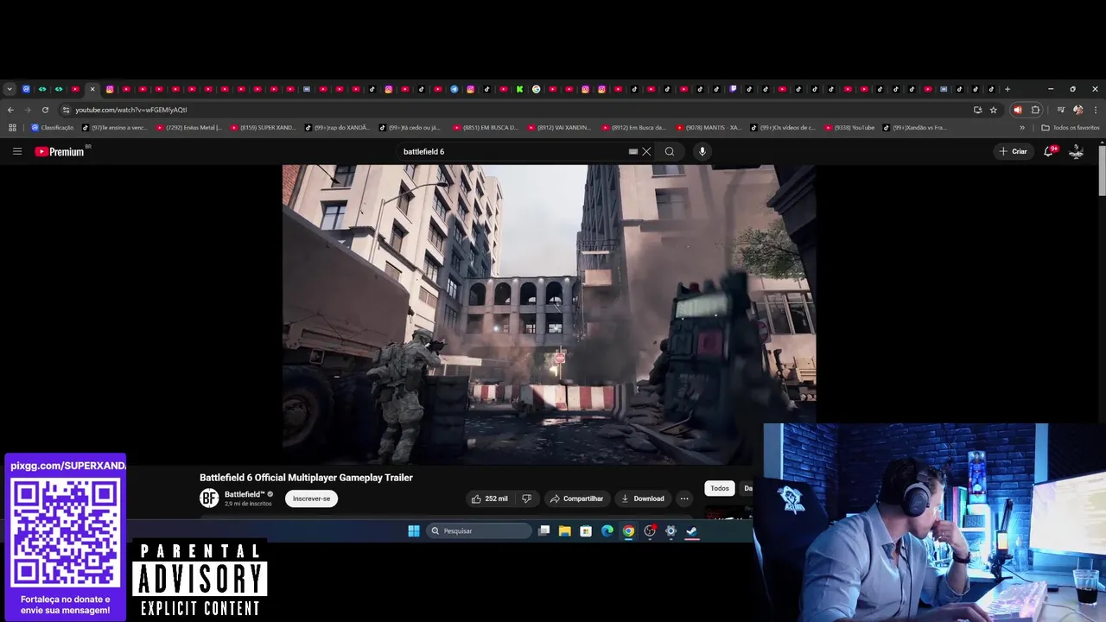Open YouTube notifications bell

tap(1048, 151)
